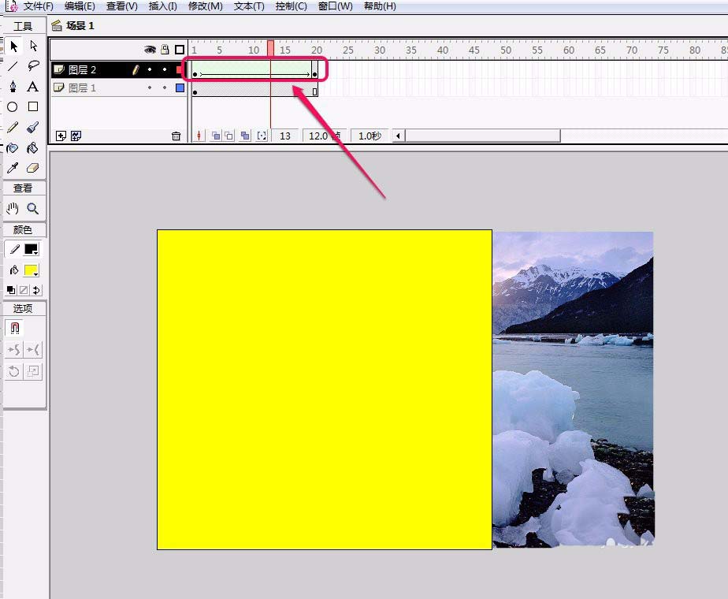Toggle lock for all layers
Viewport: 728px width, 599px height.
click(165, 49)
